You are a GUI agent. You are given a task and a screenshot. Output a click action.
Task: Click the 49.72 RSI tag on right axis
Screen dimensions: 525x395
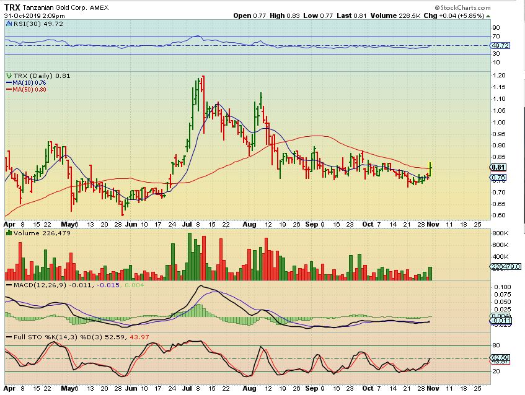[x=500, y=45]
